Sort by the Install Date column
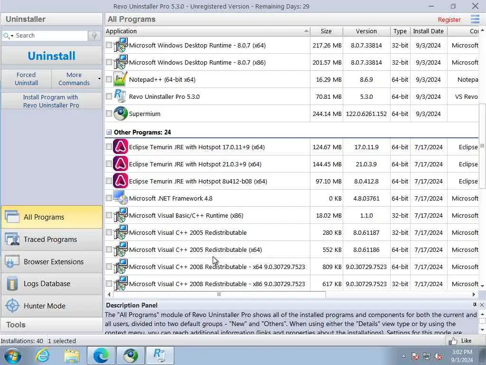486x365 pixels. (x=429, y=31)
